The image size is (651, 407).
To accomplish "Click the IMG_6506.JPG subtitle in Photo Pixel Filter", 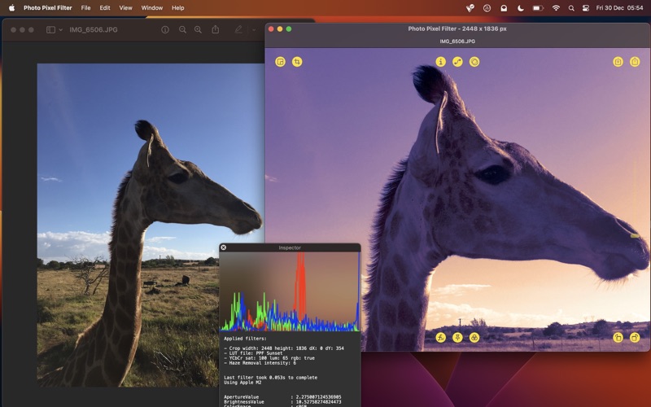I will click(x=457, y=42).
